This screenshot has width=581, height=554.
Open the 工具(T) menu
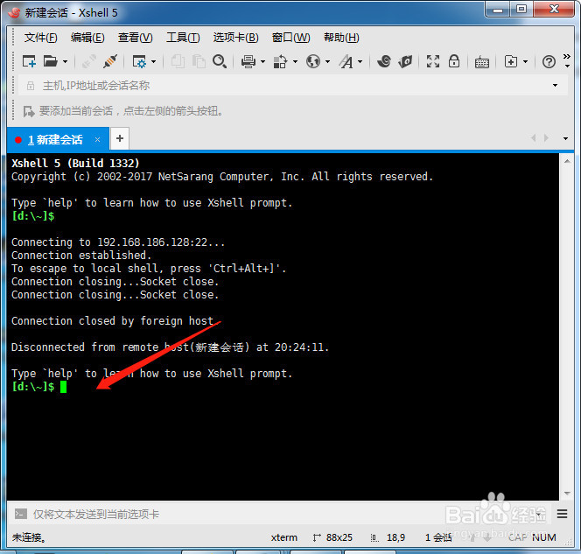click(x=183, y=38)
